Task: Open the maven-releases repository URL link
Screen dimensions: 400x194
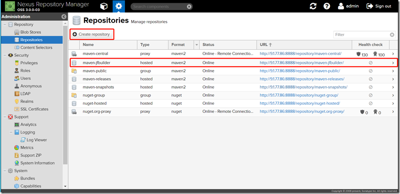Action: 302,79
